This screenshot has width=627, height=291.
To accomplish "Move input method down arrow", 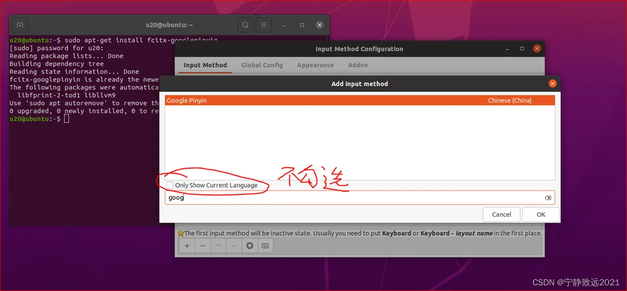I will pyautogui.click(x=234, y=246).
